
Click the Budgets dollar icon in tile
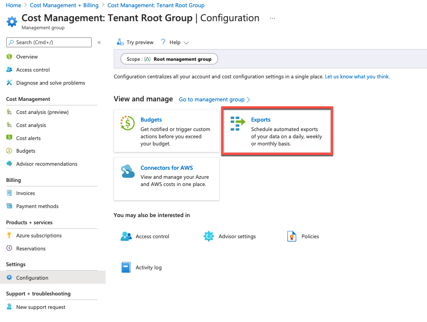point(128,123)
